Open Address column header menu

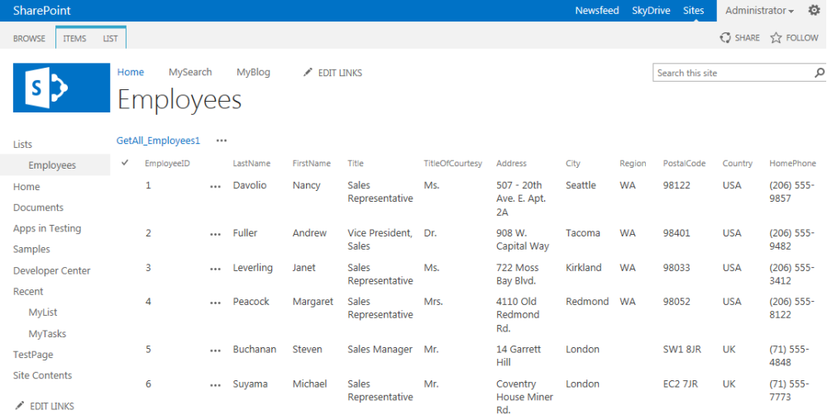(x=511, y=164)
